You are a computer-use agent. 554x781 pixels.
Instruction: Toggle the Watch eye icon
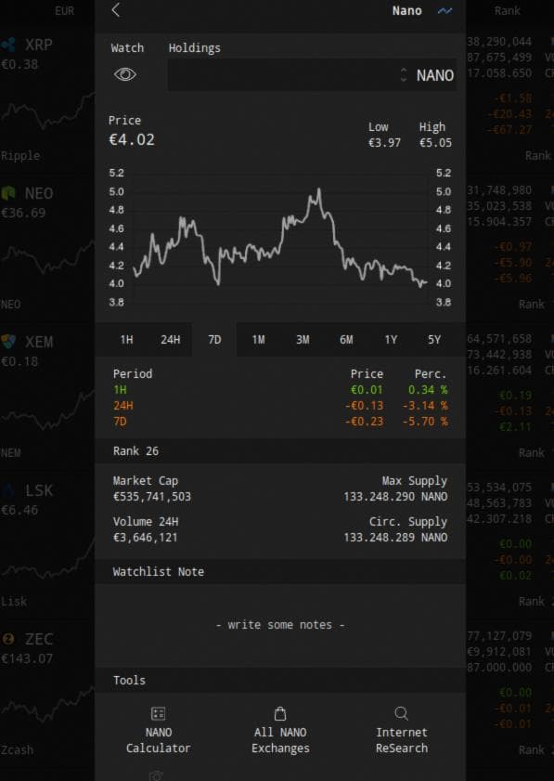(125, 74)
